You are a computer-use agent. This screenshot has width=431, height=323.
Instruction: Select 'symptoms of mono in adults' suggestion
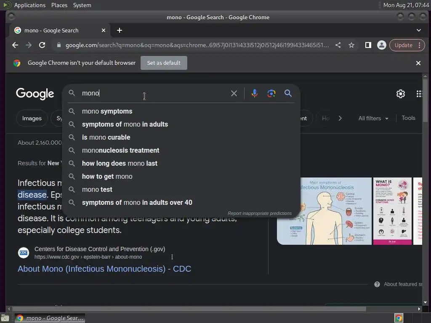[181, 124]
